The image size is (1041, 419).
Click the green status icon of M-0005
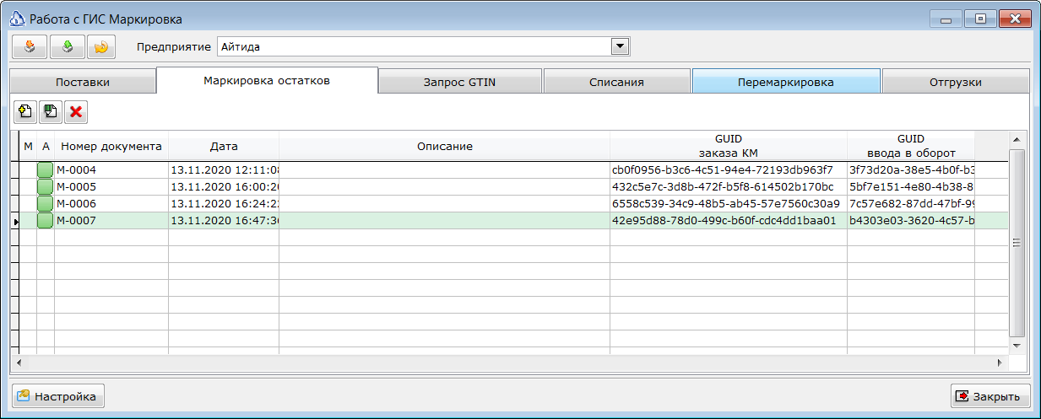point(45,187)
